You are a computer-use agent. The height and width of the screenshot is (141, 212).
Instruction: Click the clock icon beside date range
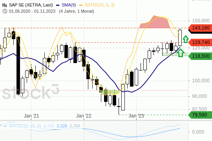pyautogui.click(x=5, y=11)
